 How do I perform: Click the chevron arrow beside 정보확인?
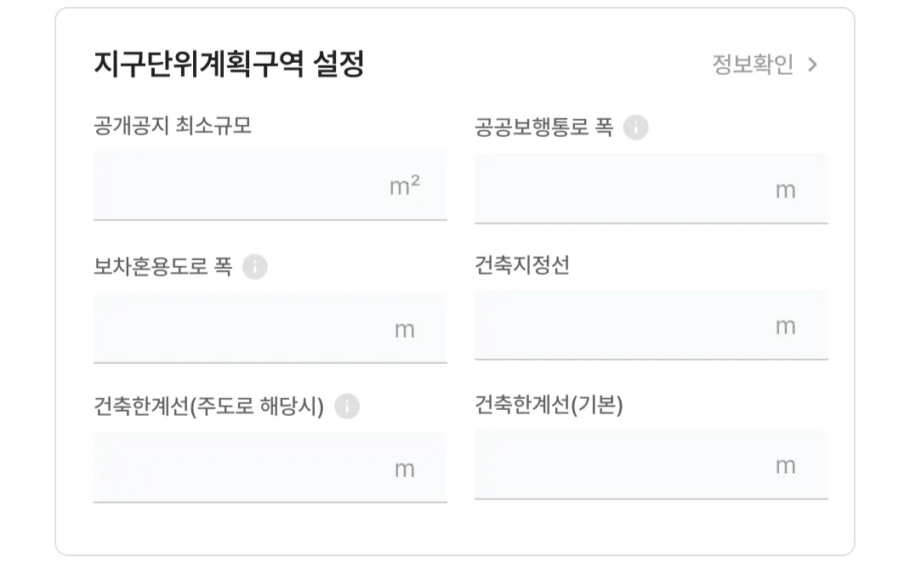[813, 65]
